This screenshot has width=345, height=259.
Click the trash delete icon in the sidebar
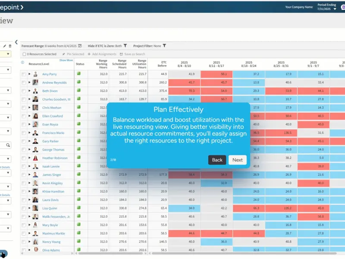10,46
